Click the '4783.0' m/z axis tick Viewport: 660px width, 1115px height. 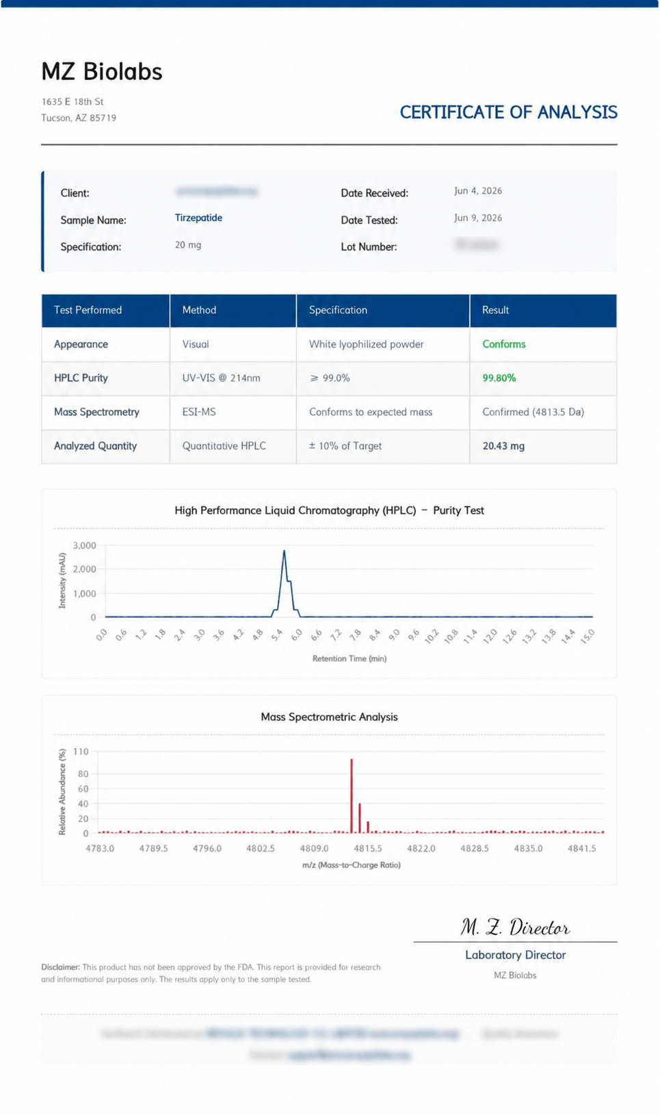point(100,848)
